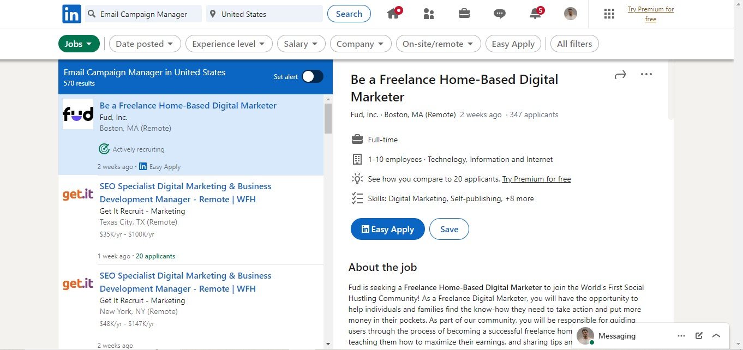Viewport: 743px width, 350px height.
Task: Open the Jobs briefcase icon in navbar
Action: click(464, 14)
